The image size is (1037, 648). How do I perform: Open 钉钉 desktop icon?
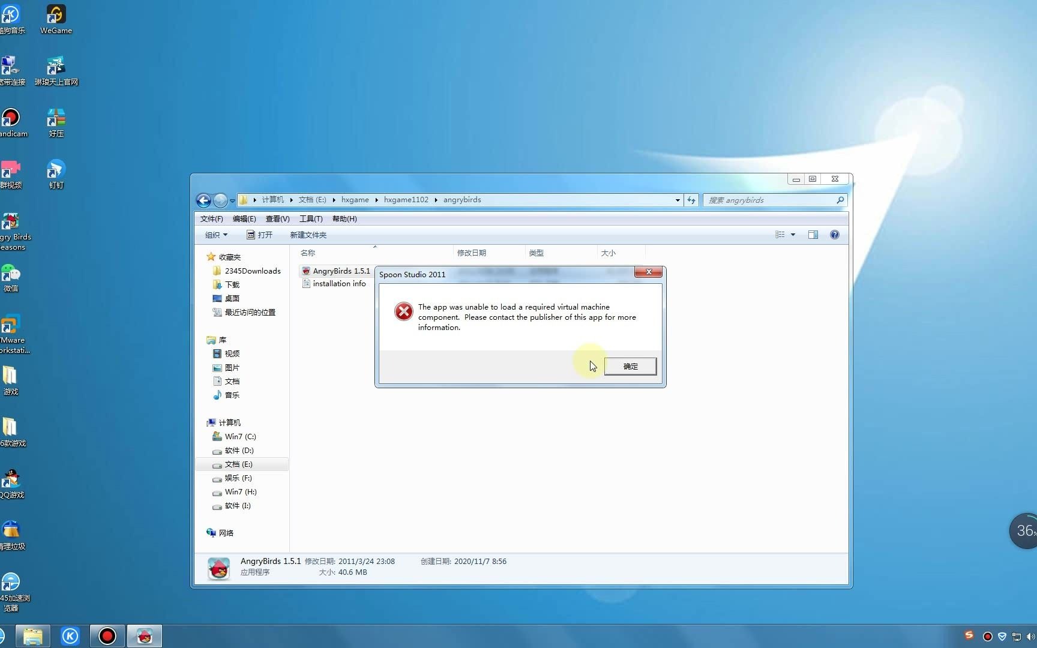point(56,175)
